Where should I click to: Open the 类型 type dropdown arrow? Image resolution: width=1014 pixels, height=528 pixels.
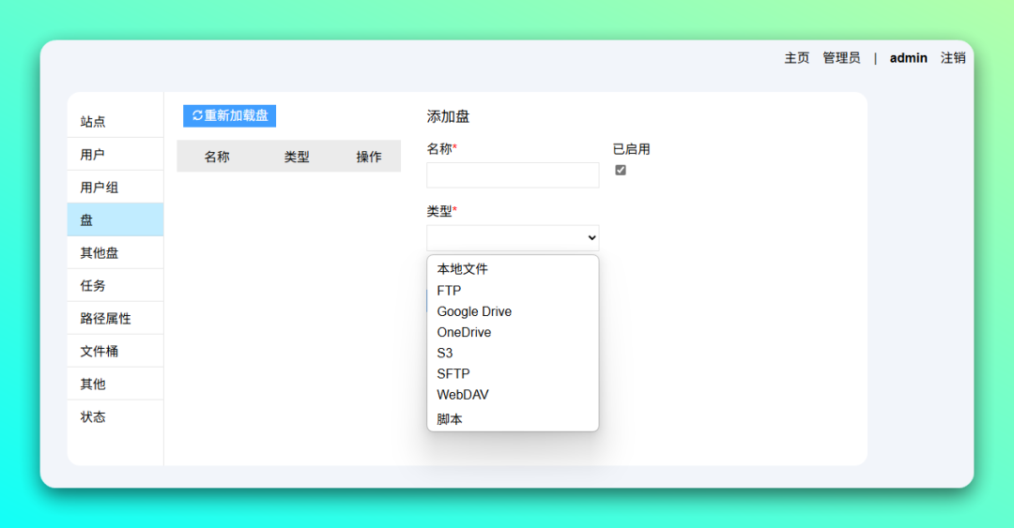click(x=591, y=238)
